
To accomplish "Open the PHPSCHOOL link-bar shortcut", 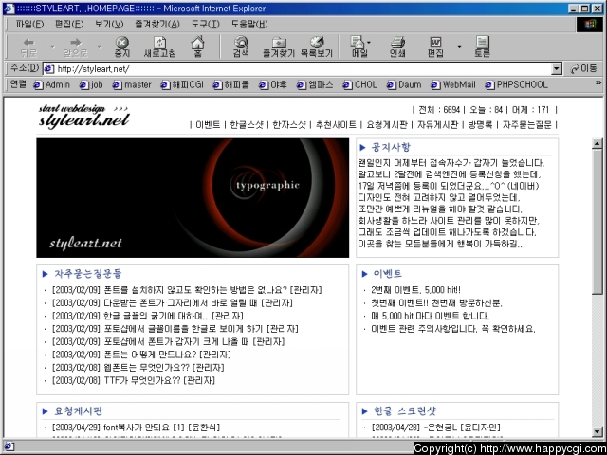I will pyautogui.click(x=516, y=84).
